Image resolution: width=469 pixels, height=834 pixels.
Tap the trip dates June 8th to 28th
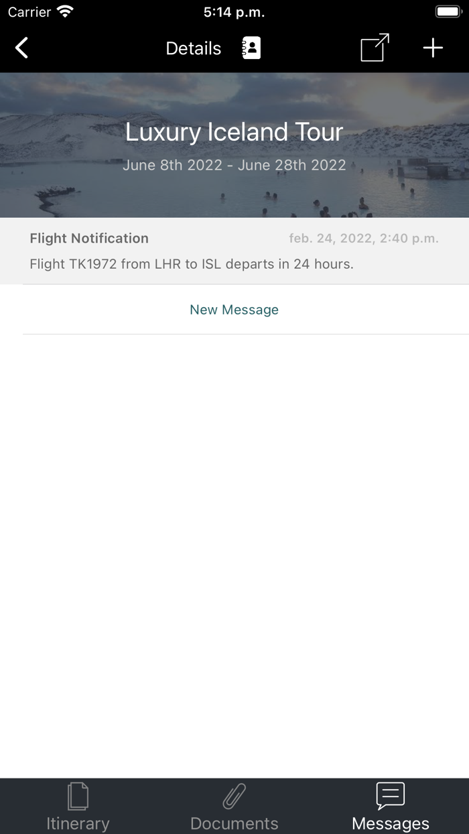pos(234,165)
